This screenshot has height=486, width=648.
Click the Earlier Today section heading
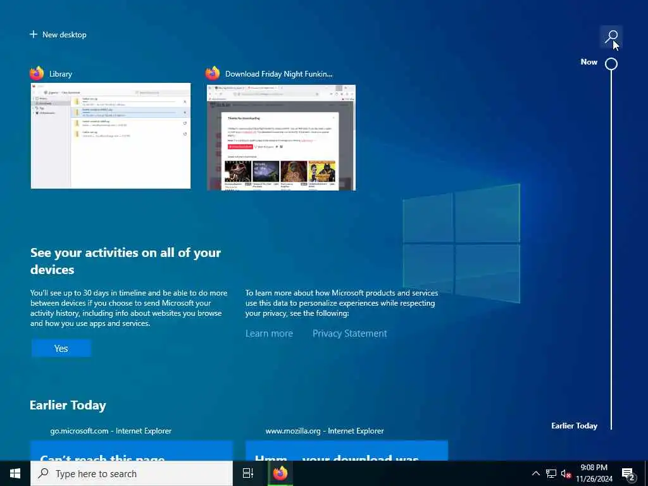(x=68, y=405)
